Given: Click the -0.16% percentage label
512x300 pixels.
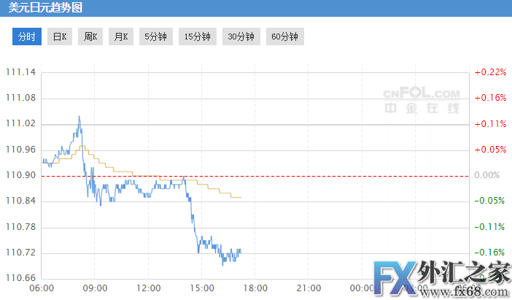Looking at the screenshot, I should tap(489, 253).
